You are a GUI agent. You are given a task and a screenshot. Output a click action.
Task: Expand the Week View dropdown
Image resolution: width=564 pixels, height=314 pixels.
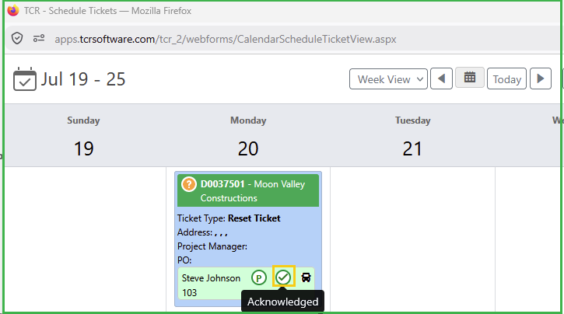[388, 78]
